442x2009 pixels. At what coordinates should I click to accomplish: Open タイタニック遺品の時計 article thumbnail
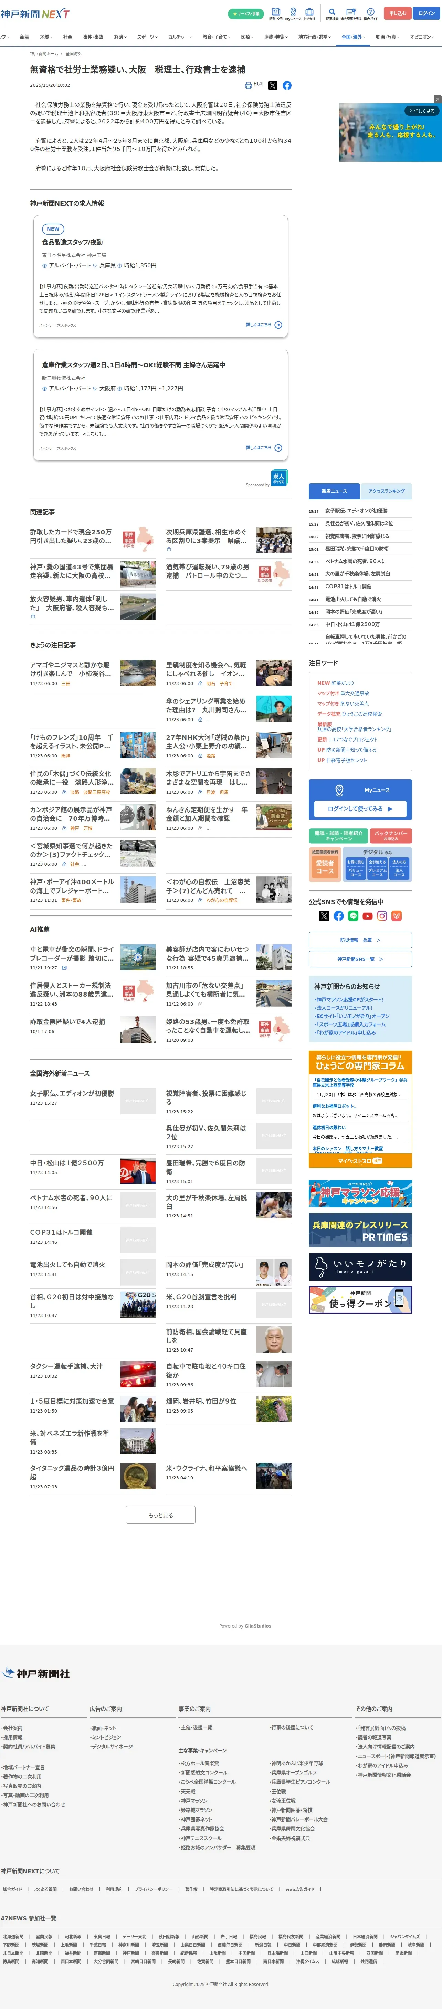pyautogui.click(x=138, y=1476)
